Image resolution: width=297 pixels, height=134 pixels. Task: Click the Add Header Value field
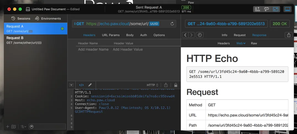pyautogui.click(x=128, y=49)
